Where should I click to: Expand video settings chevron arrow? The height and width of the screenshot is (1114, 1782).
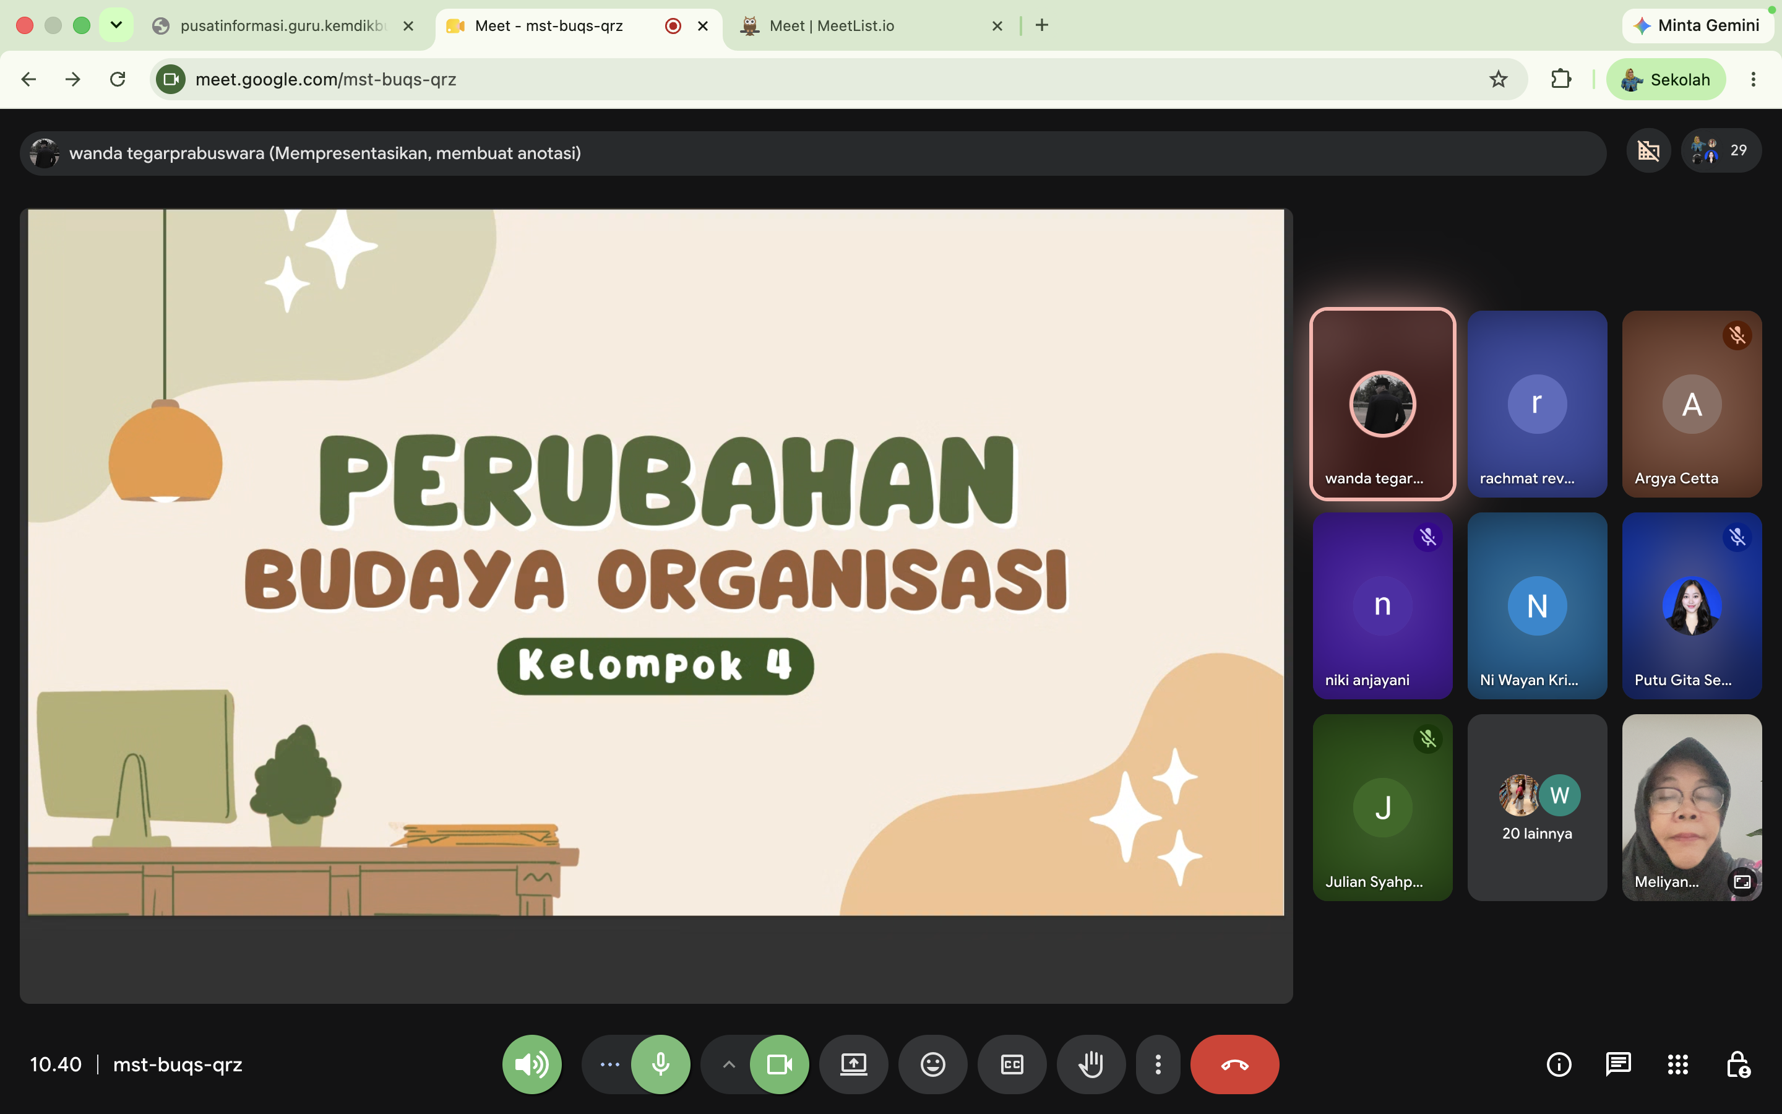[728, 1064]
